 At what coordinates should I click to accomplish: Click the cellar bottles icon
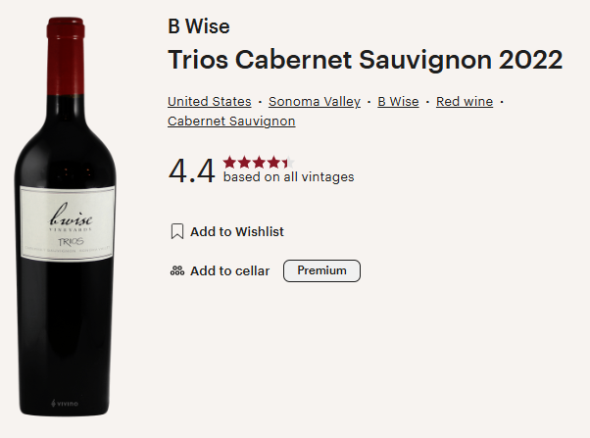point(176,271)
